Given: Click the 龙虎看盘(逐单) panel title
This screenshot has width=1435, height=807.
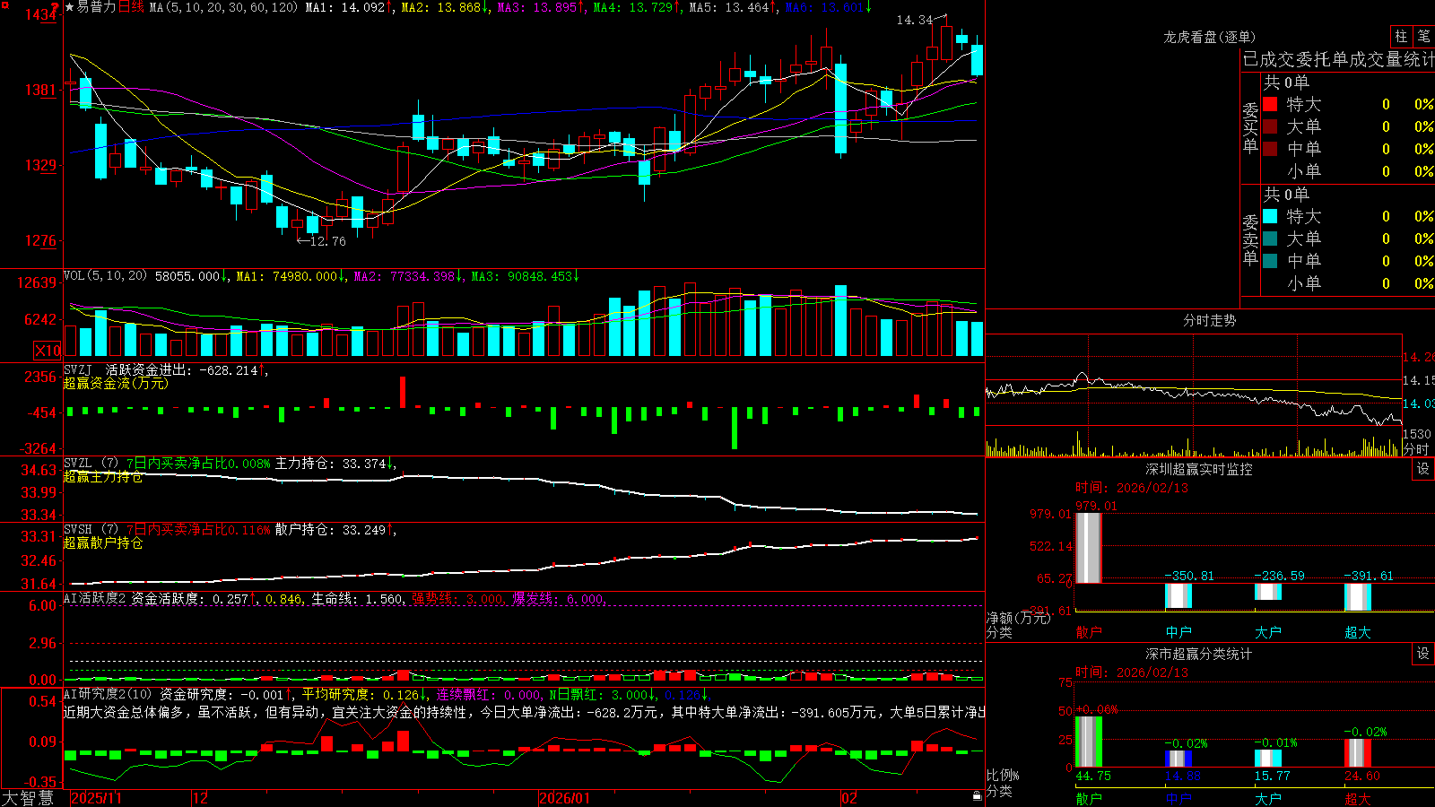Looking at the screenshot, I should coord(1210,37).
